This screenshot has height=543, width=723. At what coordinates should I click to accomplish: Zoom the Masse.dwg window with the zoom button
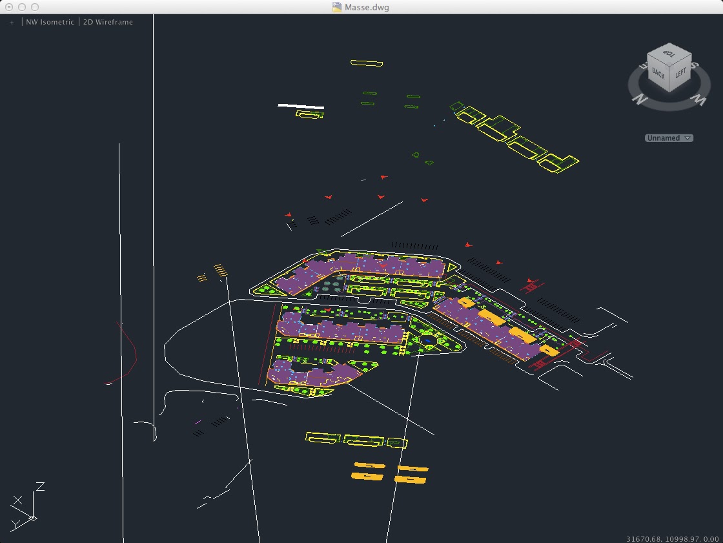point(35,7)
